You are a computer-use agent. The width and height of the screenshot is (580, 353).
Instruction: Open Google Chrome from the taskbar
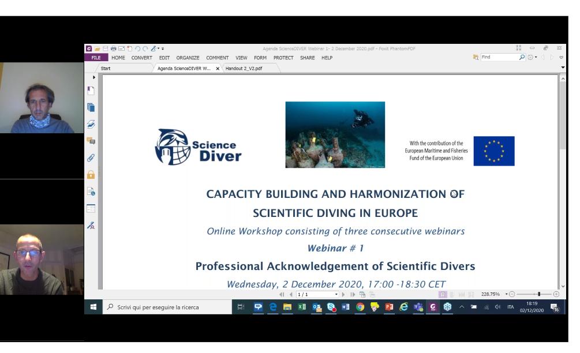360,307
